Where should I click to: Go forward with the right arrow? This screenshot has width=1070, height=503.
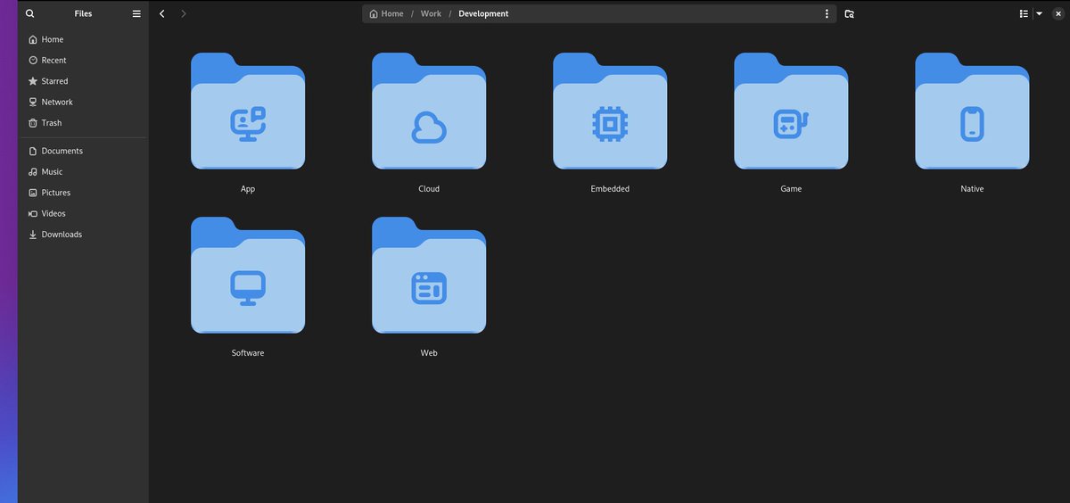pyautogui.click(x=184, y=13)
